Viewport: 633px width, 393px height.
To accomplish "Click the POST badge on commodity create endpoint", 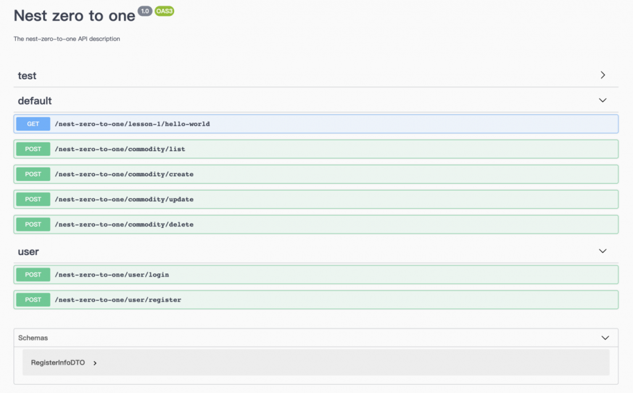I will [32, 174].
